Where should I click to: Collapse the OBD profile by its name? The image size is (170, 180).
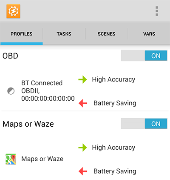click(10, 56)
